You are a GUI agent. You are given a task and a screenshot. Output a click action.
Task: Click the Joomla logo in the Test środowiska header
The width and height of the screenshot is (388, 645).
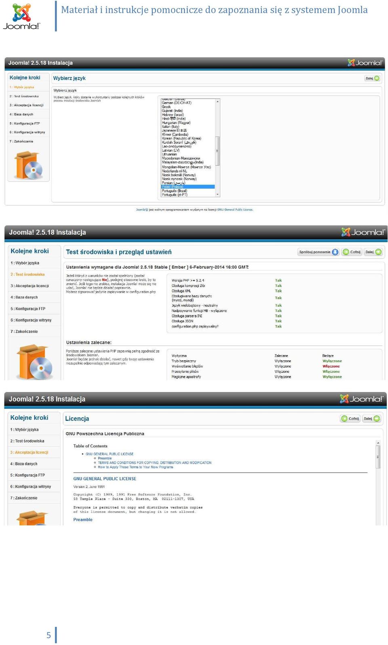[x=363, y=232]
